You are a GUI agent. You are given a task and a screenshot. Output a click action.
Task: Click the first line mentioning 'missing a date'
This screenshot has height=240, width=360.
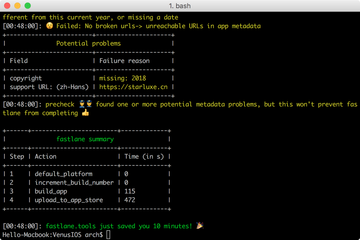(x=90, y=17)
